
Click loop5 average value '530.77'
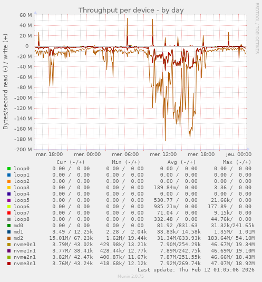(163, 200)
